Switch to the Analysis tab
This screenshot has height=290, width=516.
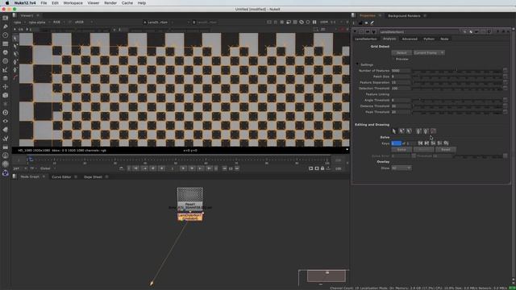pyautogui.click(x=389, y=39)
